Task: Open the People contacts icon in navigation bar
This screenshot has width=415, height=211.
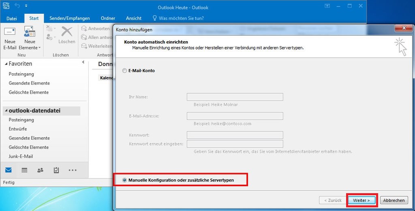Action: pyautogui.click(x=40, y=170)
